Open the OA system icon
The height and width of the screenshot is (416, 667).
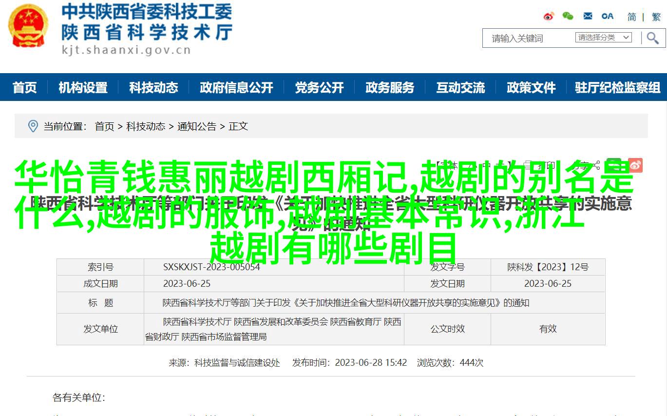click(x=607, y=16)
